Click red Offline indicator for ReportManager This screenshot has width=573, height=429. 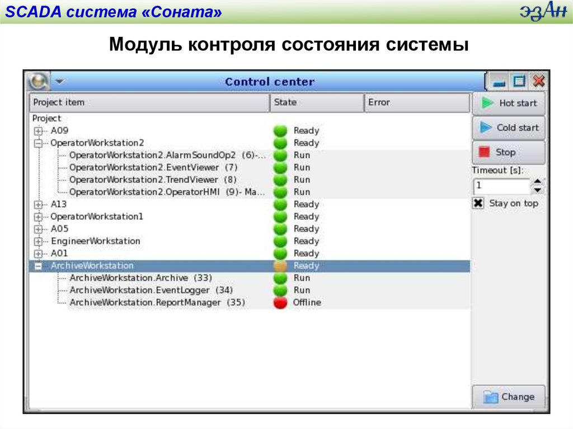click(x=280, y=303)
